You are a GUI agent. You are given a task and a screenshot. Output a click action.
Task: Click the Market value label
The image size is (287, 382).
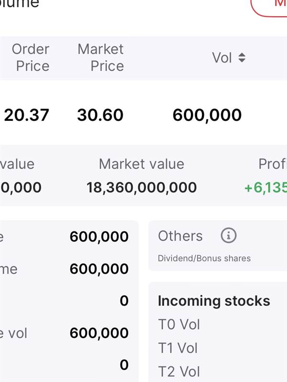coord(142,164)
